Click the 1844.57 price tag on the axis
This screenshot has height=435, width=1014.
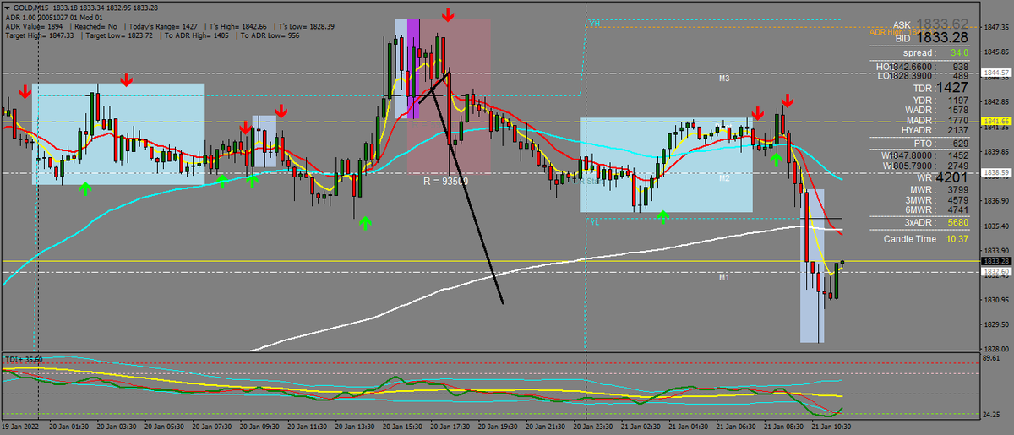tap(996, 73)
